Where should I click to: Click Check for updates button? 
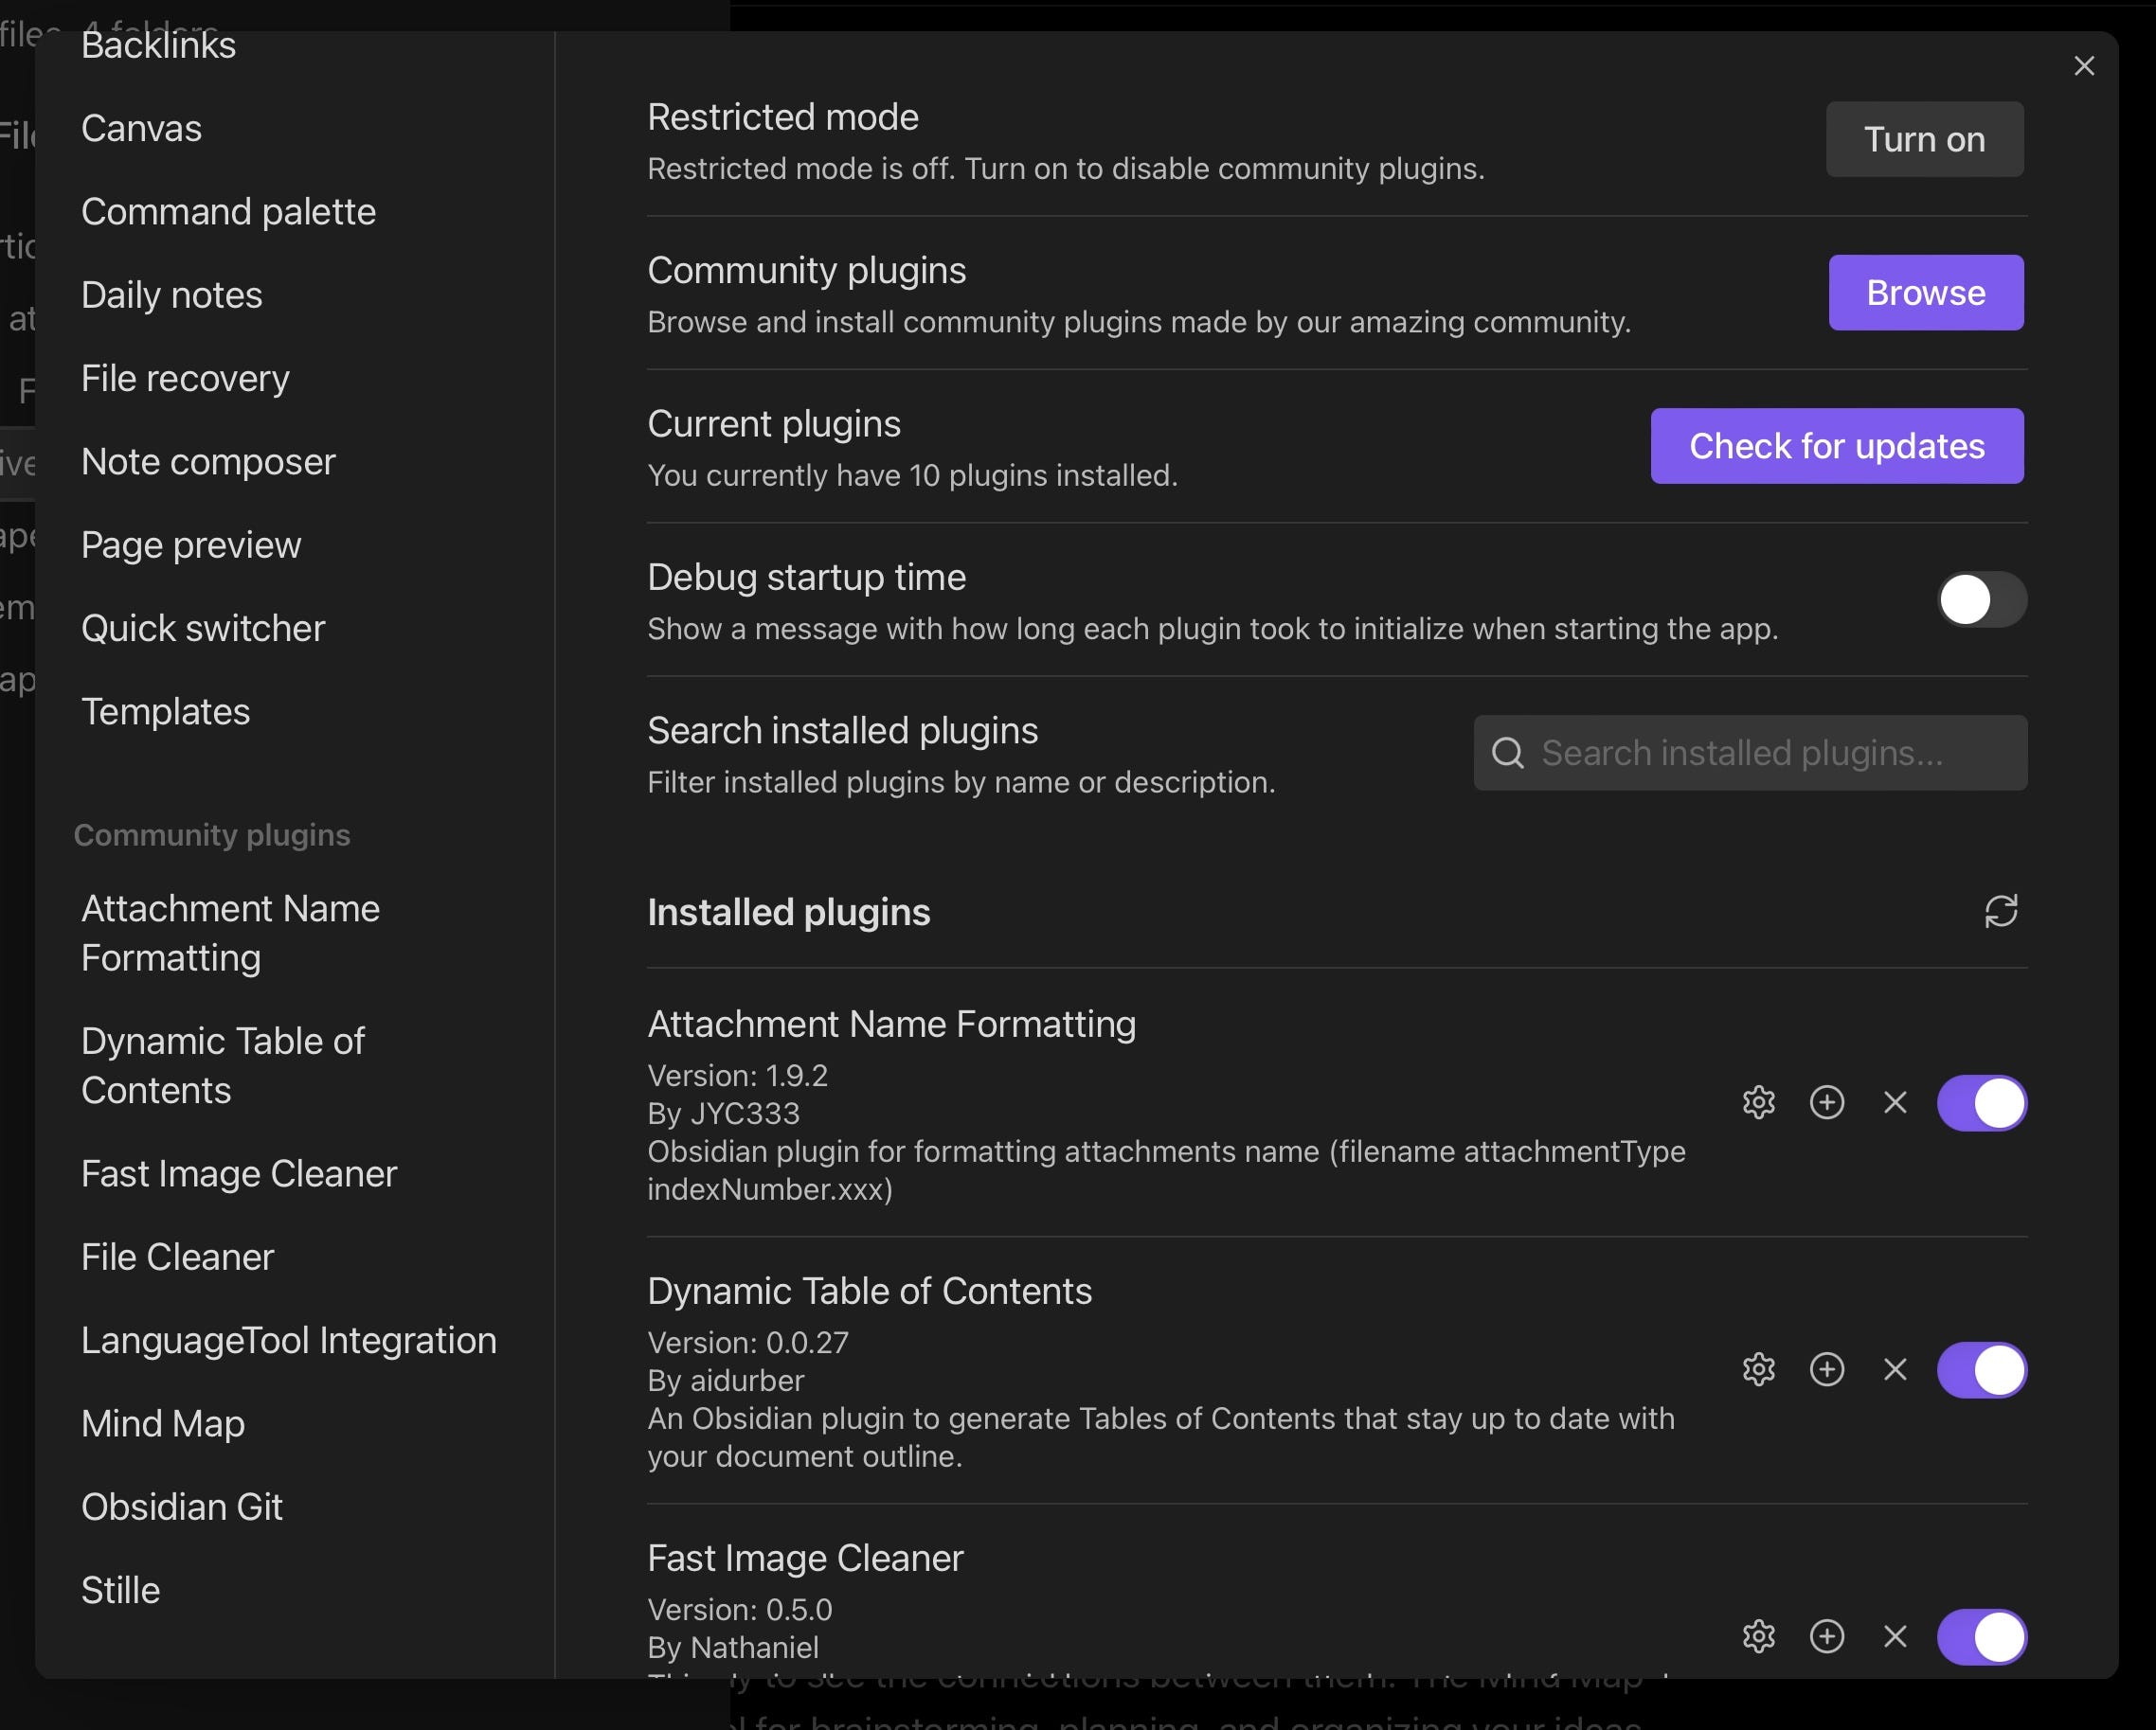tap(1836, 446)
